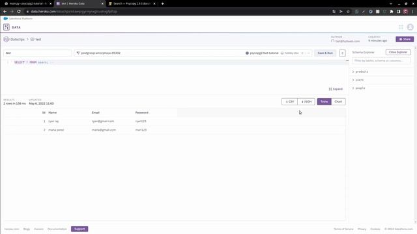Click the Expand editor icon button
The image size is (417, 234).
[x=336, y=89]
